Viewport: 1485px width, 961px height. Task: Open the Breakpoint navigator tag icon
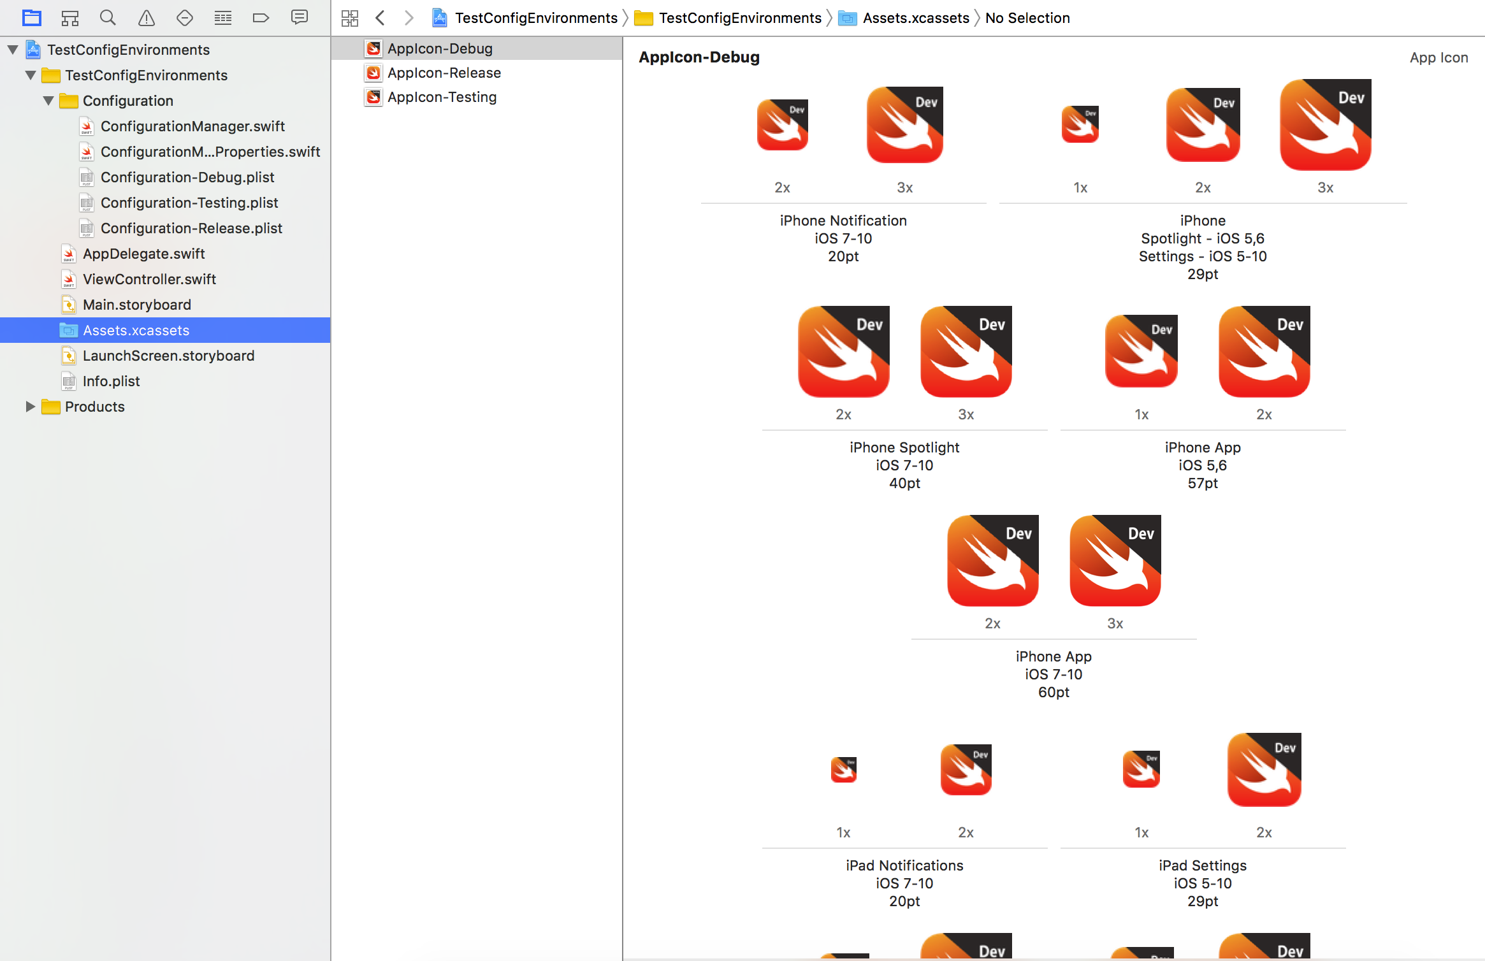(261, 18)
